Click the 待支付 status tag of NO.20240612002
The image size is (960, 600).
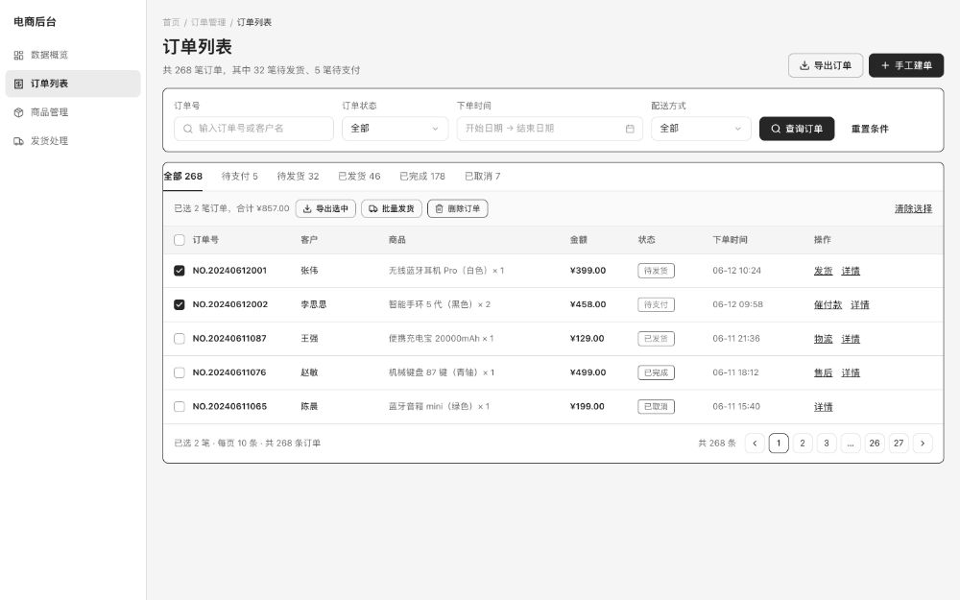(656, 305)
